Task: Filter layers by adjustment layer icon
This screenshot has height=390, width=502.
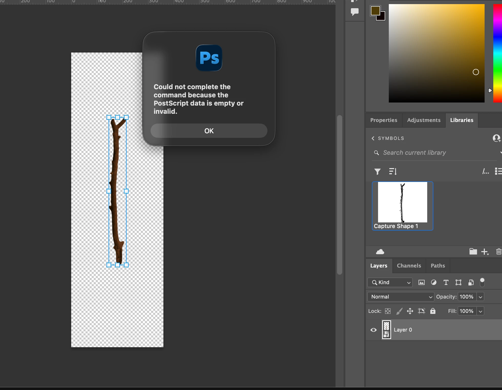Action: [x=434, y=282]
